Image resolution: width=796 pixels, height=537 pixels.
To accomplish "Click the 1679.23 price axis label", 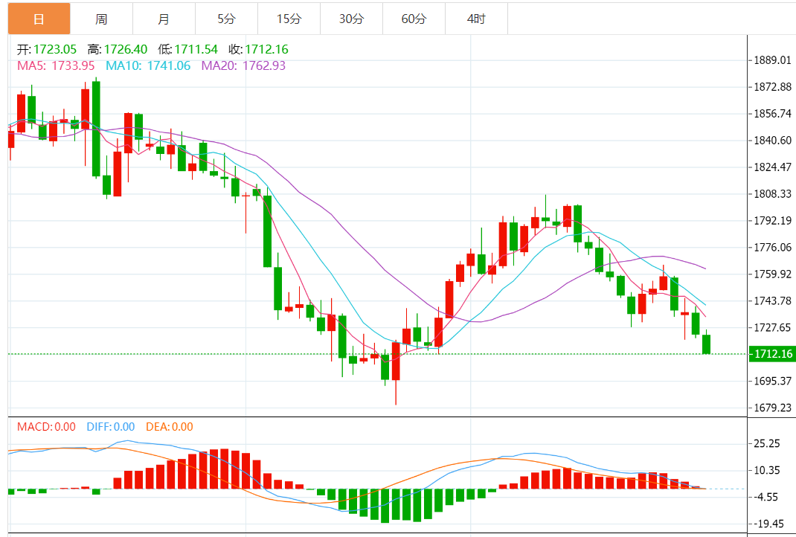I will coord(772,408).
